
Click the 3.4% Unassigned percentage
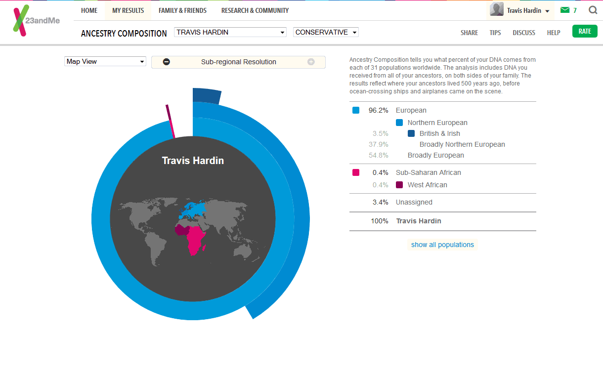coord(381,202)
